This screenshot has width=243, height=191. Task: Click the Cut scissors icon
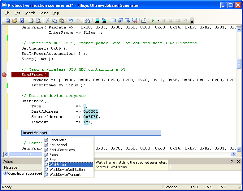[x=48, y=21]
